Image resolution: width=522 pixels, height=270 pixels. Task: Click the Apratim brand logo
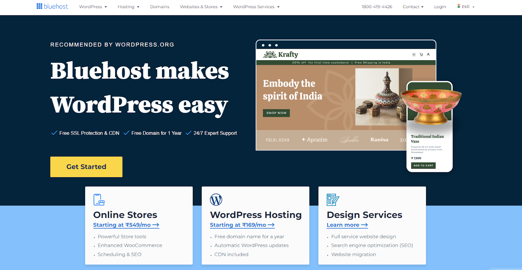[315, 139]
